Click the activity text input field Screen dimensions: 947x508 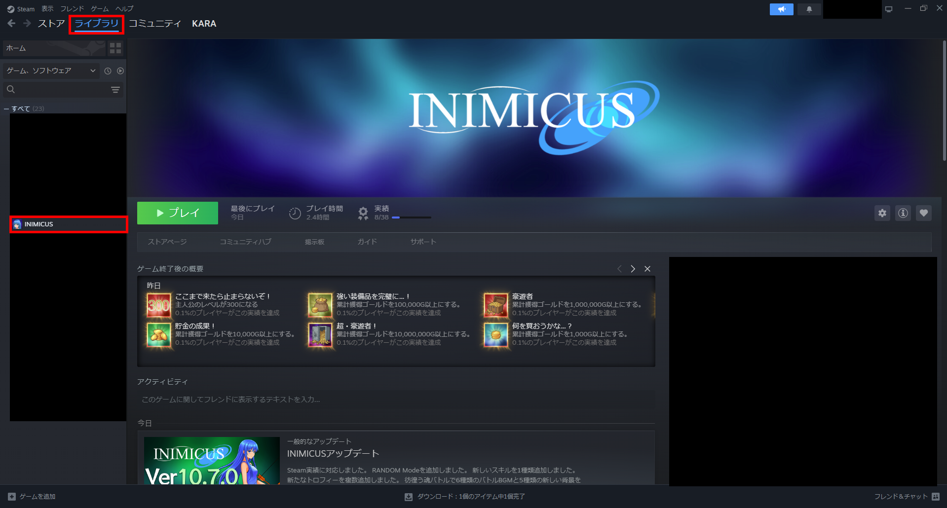click(x=396, y=399)
